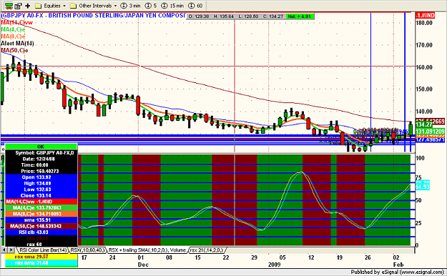Click the plus add icon in toolbar
This screenshot has width=447, height=276.
[28, 6]
